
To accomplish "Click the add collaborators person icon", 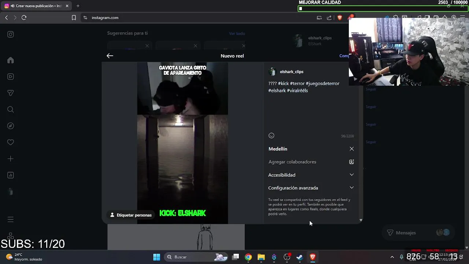I will point(352,162).
